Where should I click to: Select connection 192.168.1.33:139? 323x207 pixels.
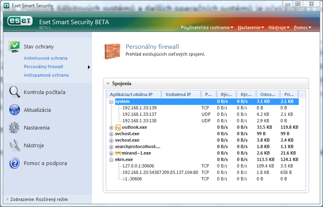[139, 108]
